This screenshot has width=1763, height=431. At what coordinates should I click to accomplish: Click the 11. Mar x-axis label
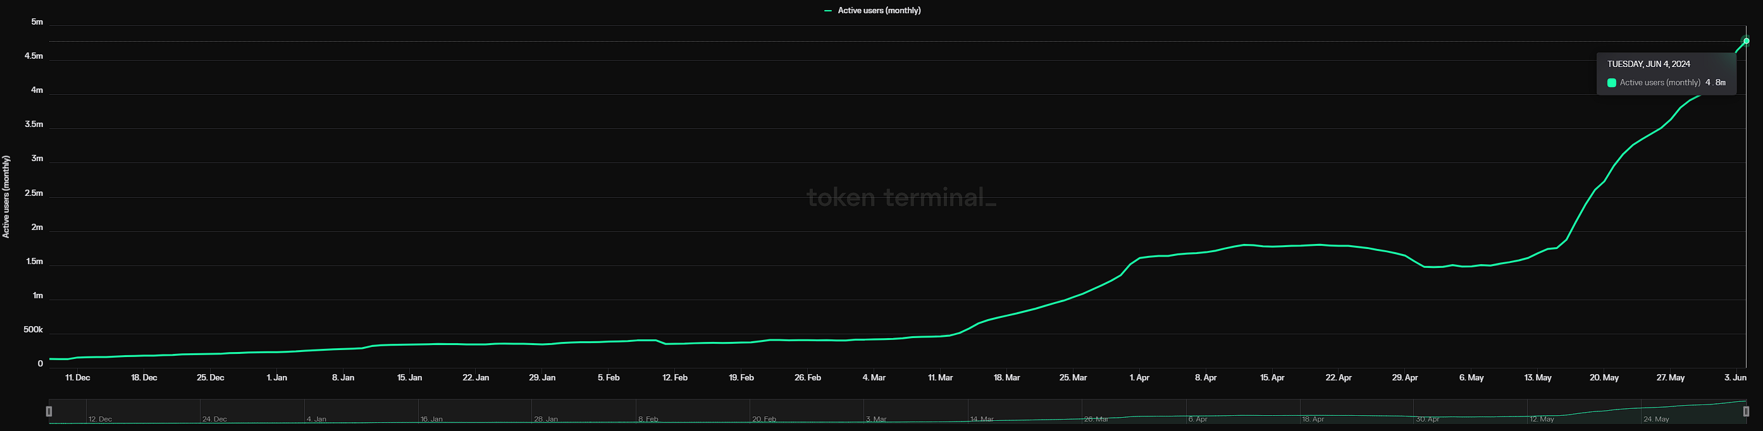click(939, 378)
